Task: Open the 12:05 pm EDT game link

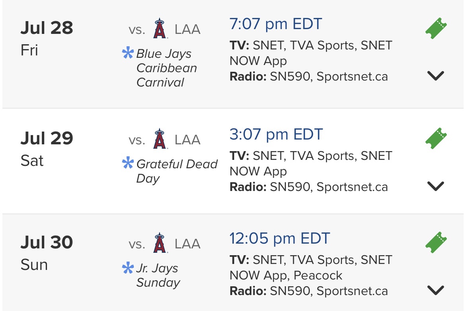Action: (280, 238)
